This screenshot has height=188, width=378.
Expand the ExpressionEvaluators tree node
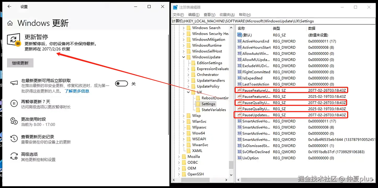click(189, 69)
